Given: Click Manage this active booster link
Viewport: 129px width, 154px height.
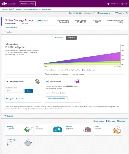Looking at the screenshot, I should click(15, 99).
